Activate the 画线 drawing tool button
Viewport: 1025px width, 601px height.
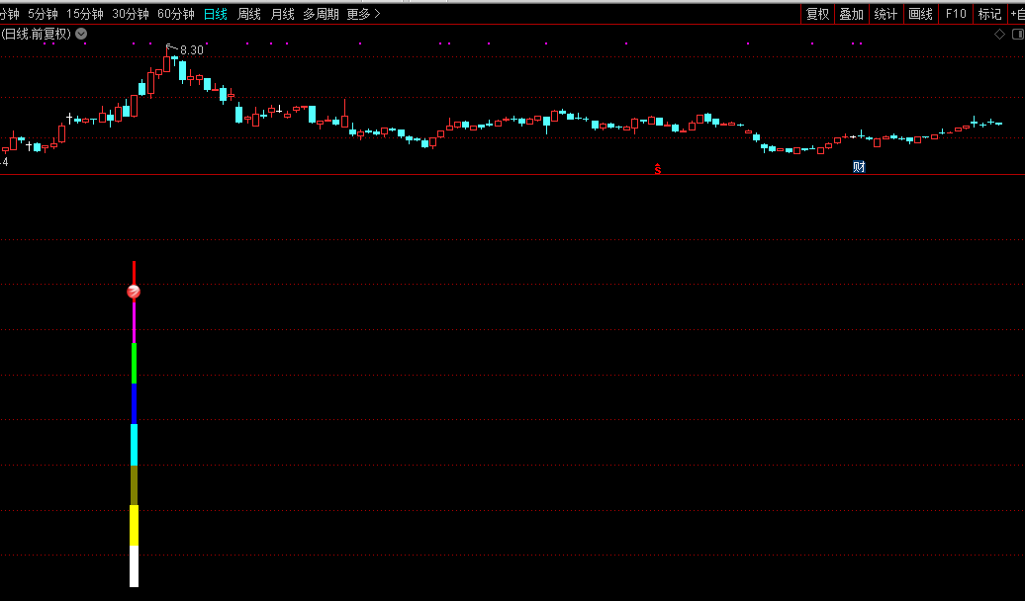point(920,14)
